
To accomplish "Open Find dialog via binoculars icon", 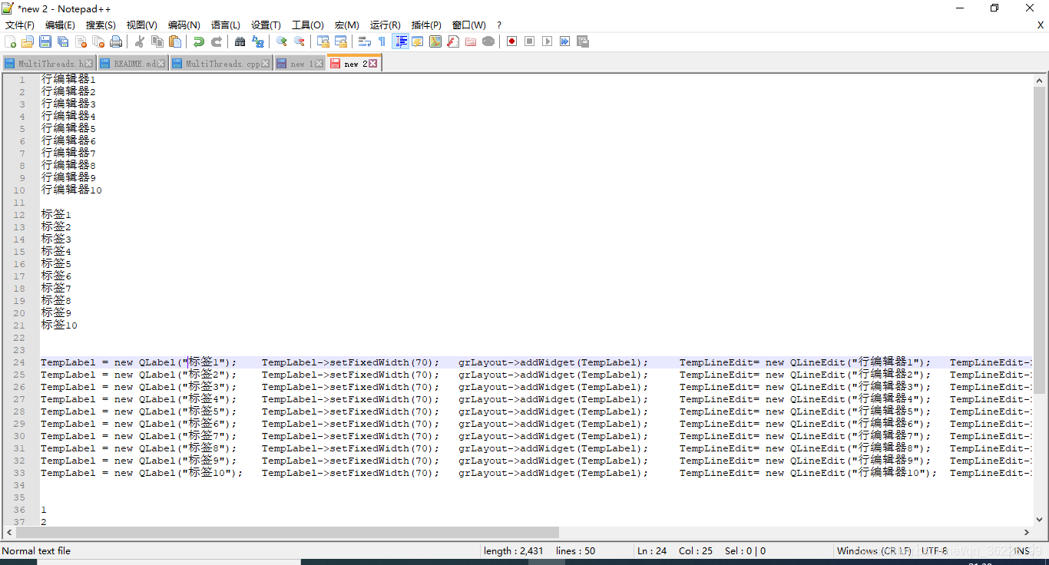I will click(240, 41).
